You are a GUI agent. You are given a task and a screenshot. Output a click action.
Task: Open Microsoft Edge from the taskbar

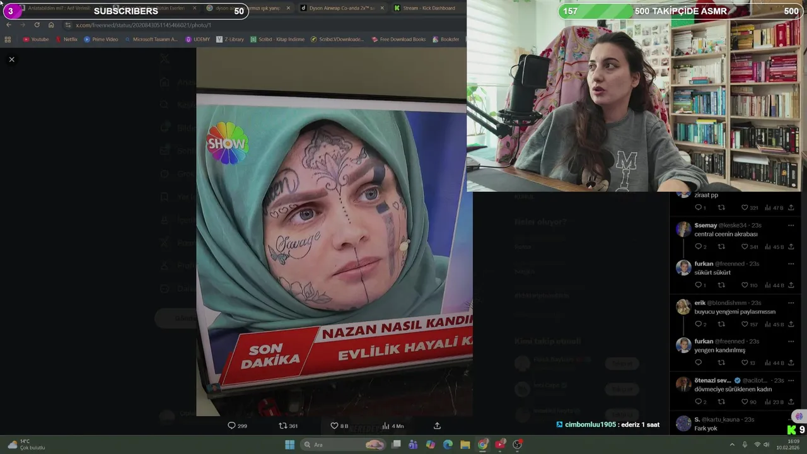[x=448, y=445]
